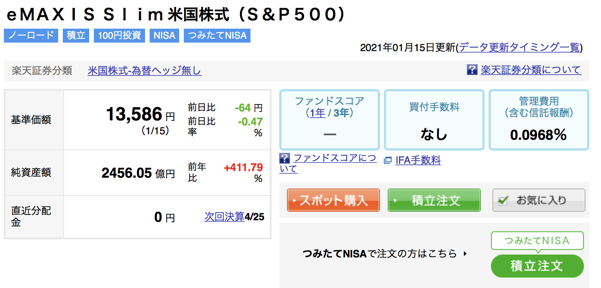Click the green 積立注文 button beside スポット購入
Viewport: 601px width, 288px height.
click(434, 200)
